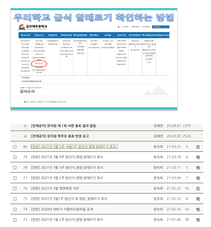Click HOME in the breadcrumb

pyautogui.click(x=22, y=88)
